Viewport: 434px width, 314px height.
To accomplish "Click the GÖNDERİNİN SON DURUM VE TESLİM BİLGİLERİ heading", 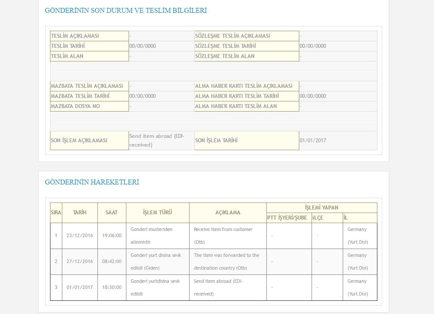I will (x=126, y=11).
